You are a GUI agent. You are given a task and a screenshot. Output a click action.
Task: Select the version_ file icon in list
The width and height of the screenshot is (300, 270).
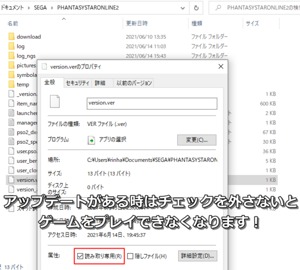[11, 189]
